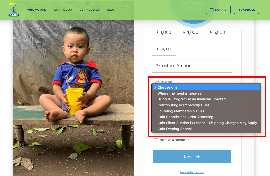Expand the WHAT WE DO menu

tap(64, 10)
